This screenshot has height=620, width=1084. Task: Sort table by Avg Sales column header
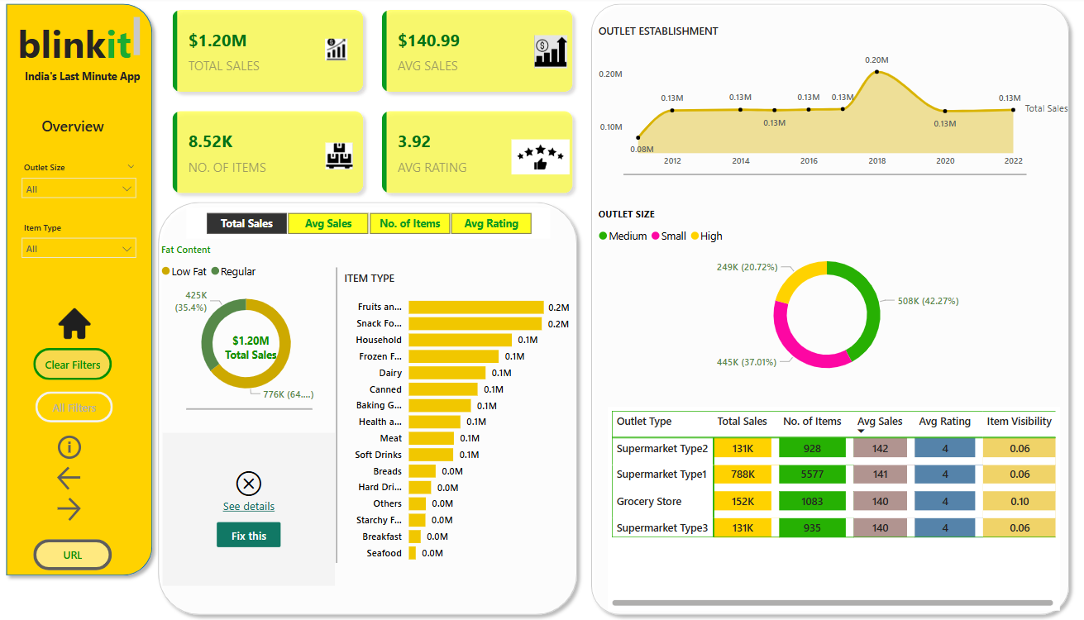click(x=879, y=422)
